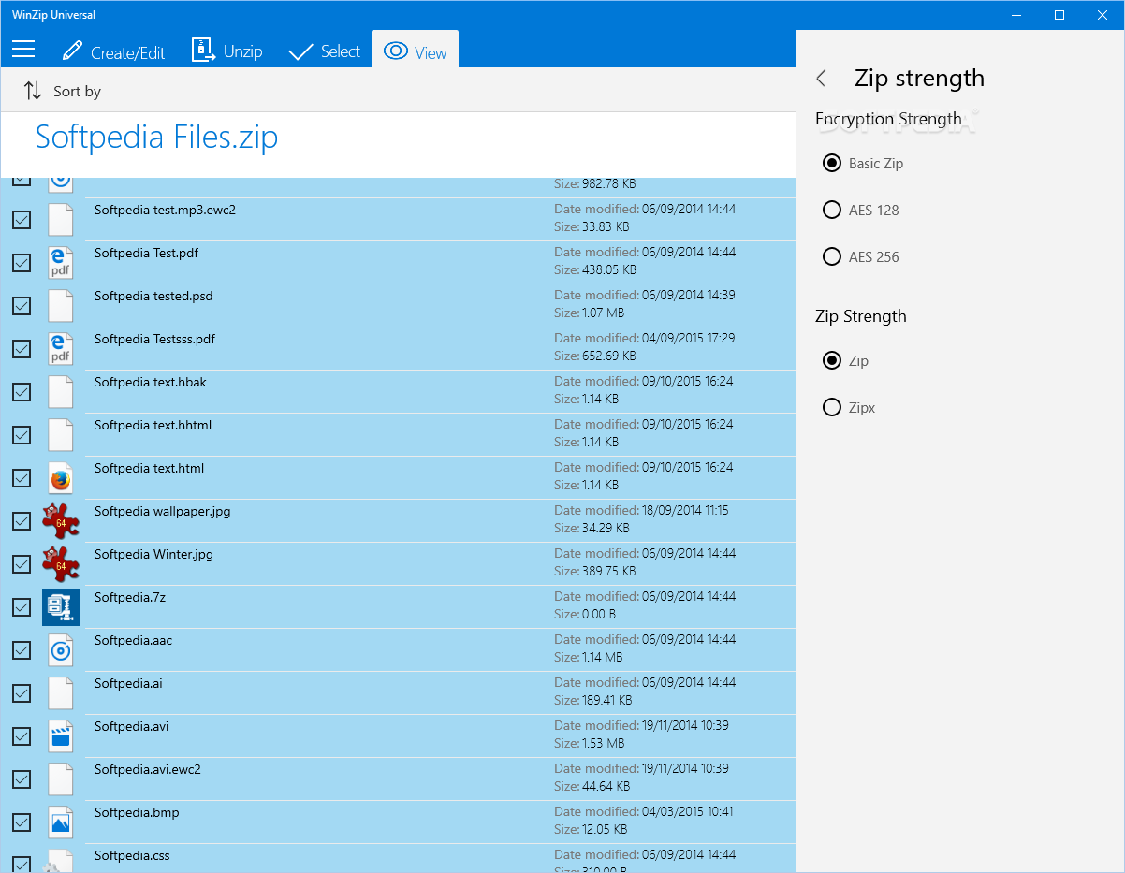This screenshot has width=1125, height=873.
Task: Click file name Softpedia.bmp
Action: (137, 812)
